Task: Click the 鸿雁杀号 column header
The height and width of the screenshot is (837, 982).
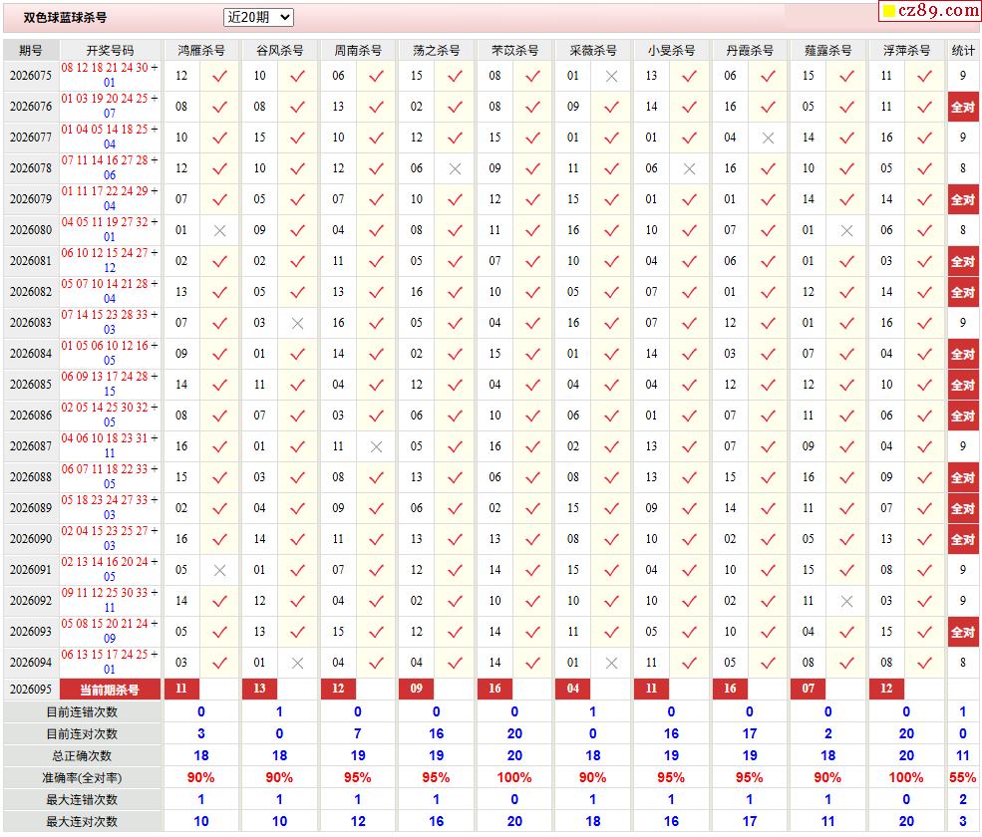Action: pos(201,50)
